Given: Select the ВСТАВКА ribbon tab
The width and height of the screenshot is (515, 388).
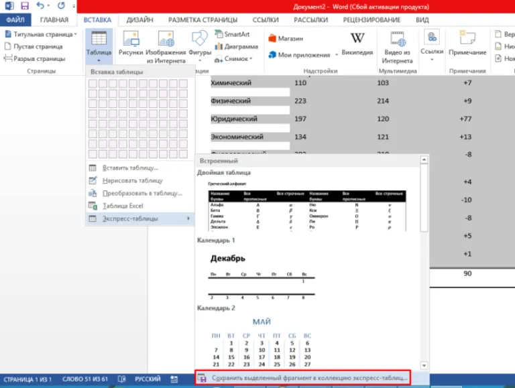Looking at the screenshot, I should pos(97,19).
